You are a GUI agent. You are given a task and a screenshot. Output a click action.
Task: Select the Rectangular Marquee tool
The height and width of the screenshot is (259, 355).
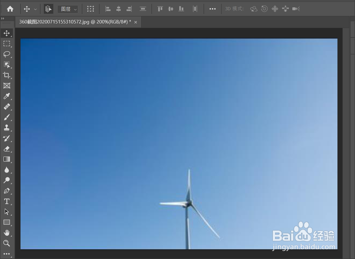[x=7, y=44]
